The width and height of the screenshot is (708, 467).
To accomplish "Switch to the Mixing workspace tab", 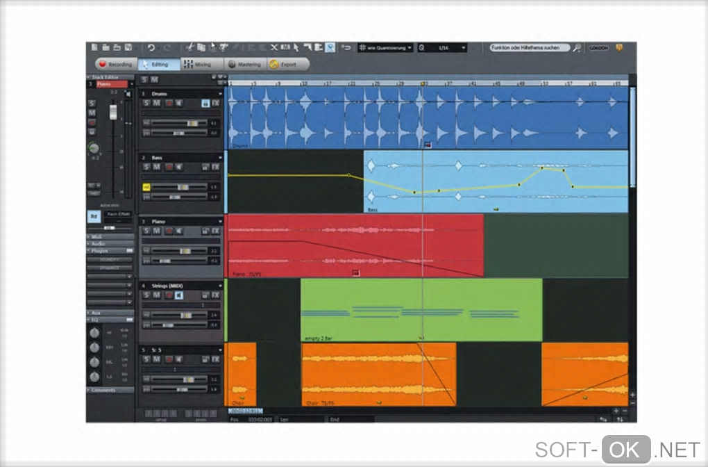I will (x=202, y=64).
